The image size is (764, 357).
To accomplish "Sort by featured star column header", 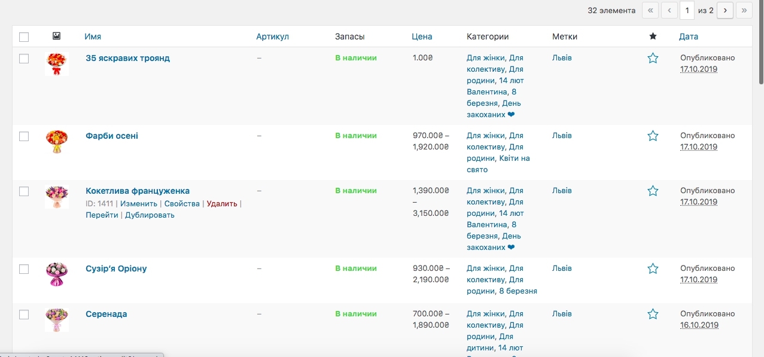I will coord(653,36).
